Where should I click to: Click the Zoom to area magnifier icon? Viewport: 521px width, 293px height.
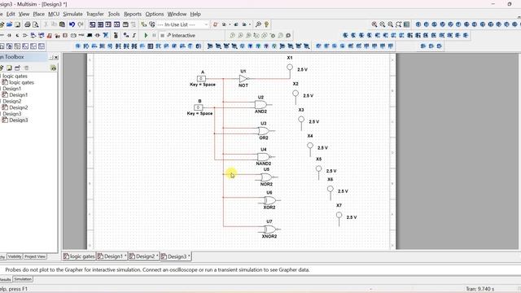[390, 24]
